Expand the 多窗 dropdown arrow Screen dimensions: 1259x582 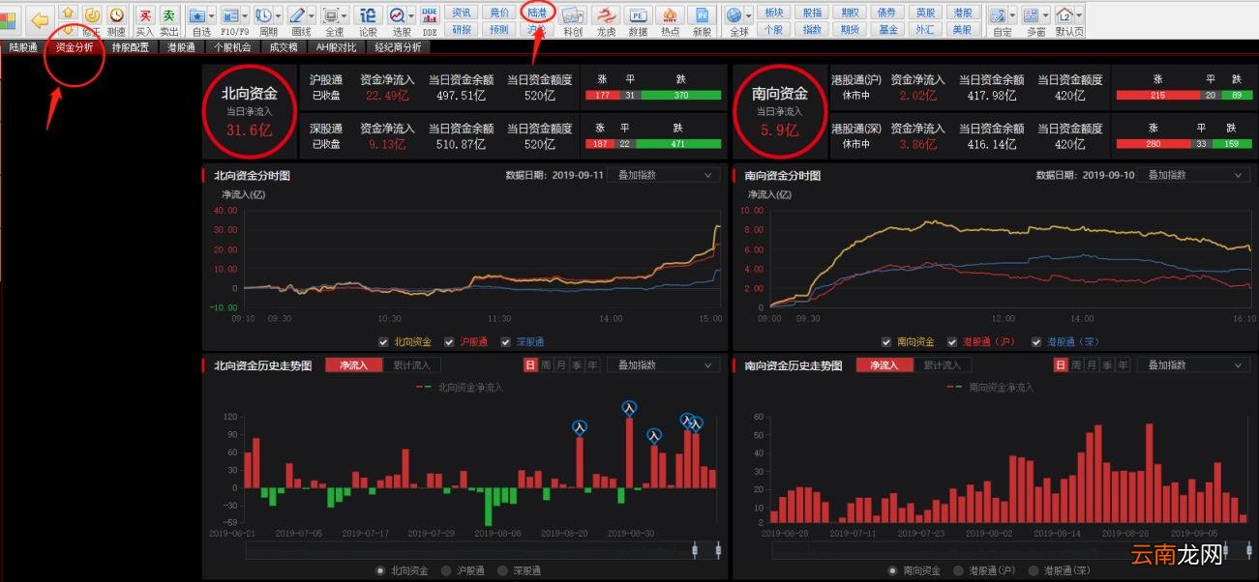1046,15
